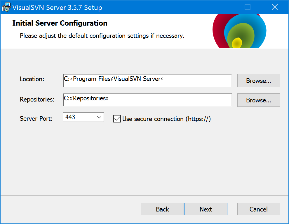Click the "Location:" field label

[x=32, y=79]
